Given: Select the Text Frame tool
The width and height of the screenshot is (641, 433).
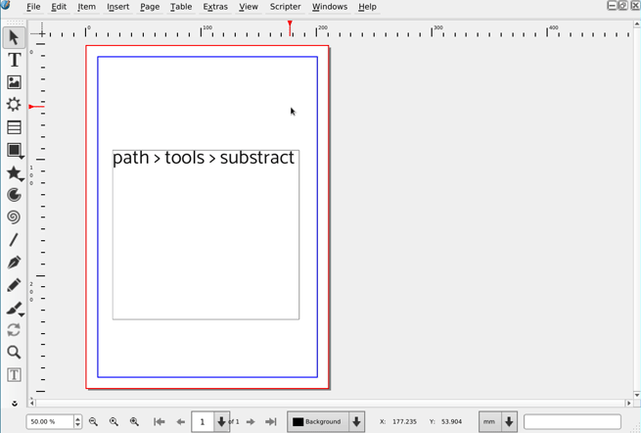Looking at the screenshot, I should click(14, 60).
